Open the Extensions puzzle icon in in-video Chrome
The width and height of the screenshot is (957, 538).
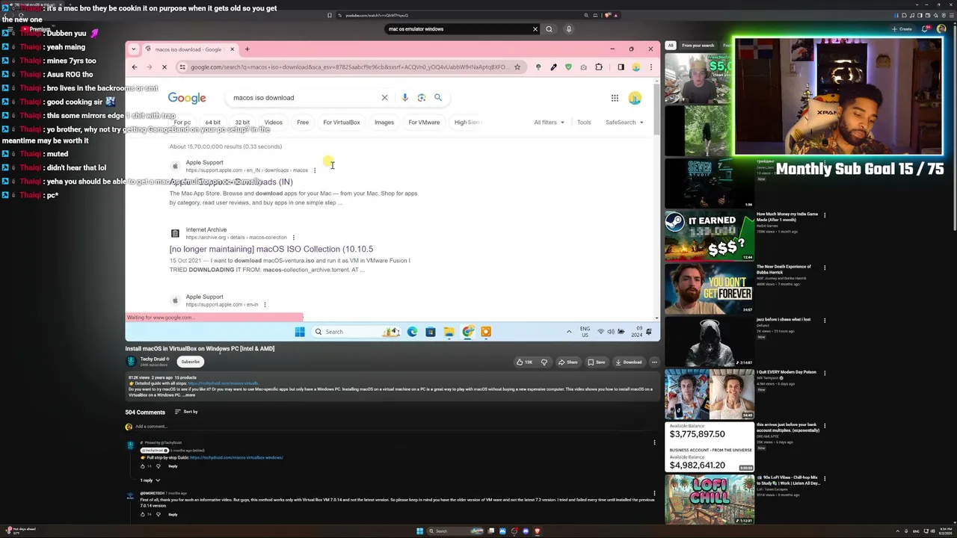click(x=599, y=67)
